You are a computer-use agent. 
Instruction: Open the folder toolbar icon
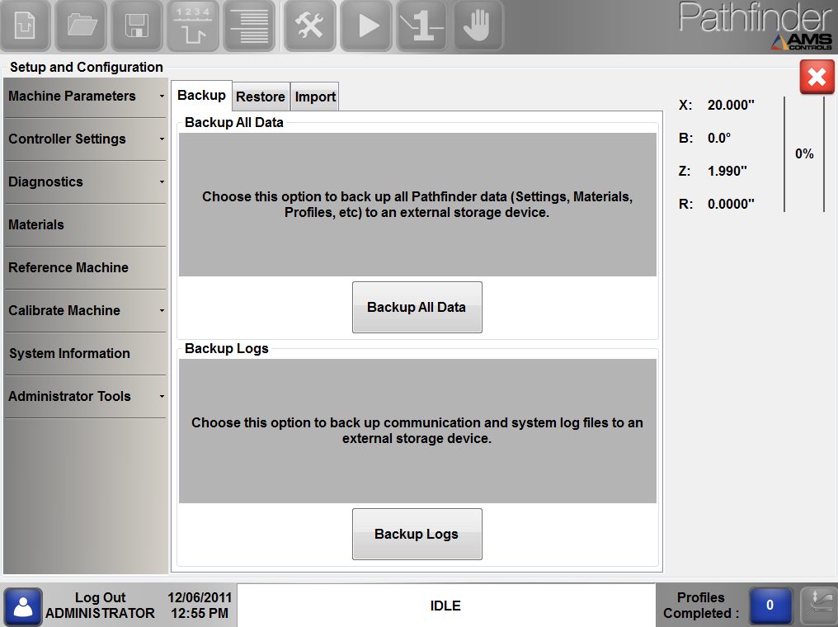pos(82,25)
